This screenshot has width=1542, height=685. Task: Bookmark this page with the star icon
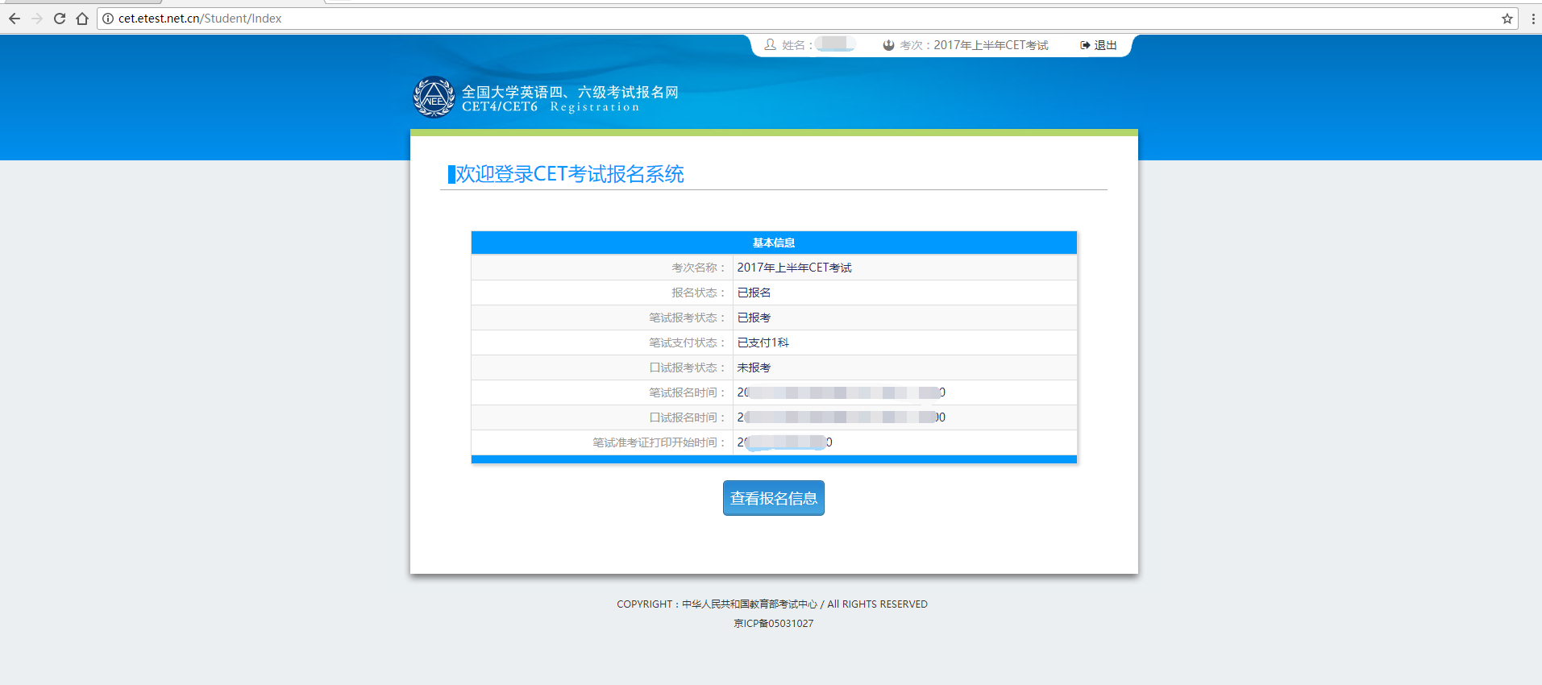click(1507, 19)
